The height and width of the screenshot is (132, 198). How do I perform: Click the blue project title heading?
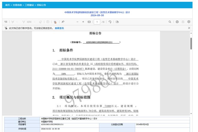(x=97, y=12)
